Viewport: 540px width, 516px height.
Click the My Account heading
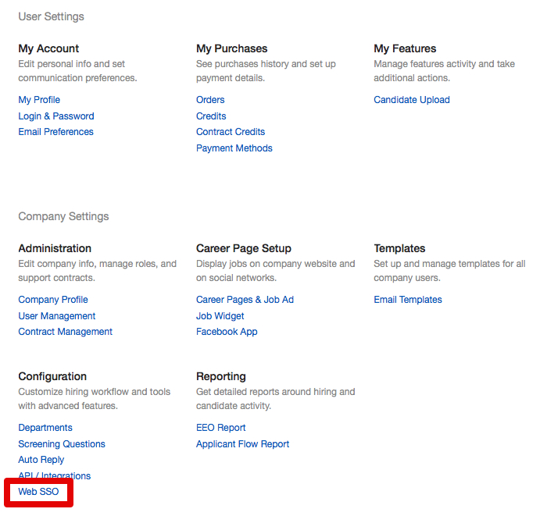click(48, 48)
